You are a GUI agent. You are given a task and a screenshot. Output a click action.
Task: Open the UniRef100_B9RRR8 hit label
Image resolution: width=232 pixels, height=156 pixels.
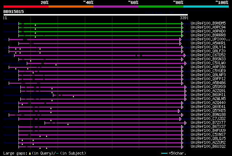[x=208, y=35]
